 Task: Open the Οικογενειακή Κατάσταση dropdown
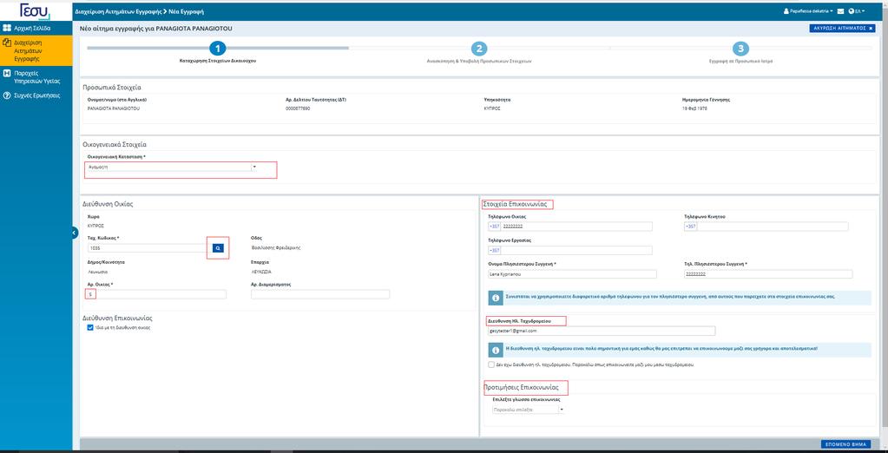[171, 167]
